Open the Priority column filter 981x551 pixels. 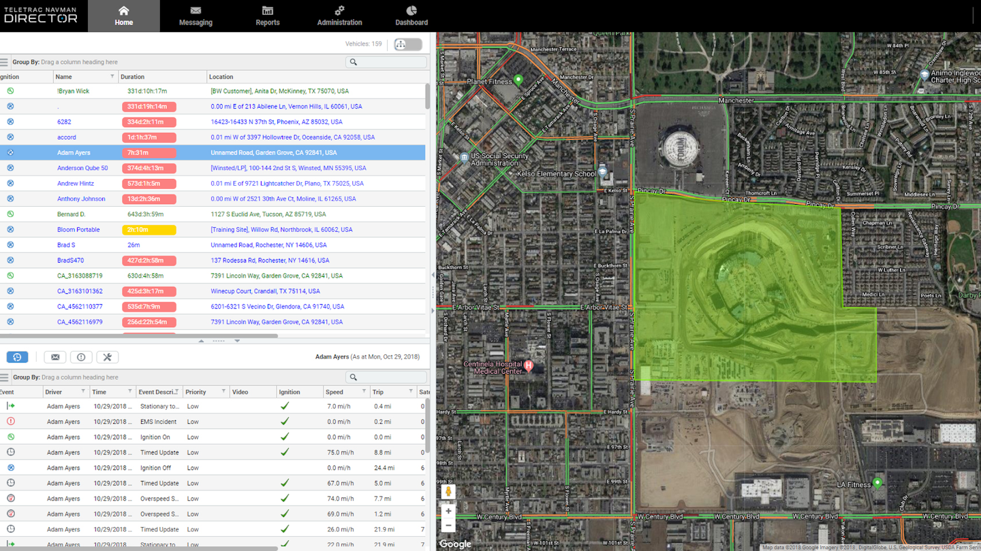223,392
